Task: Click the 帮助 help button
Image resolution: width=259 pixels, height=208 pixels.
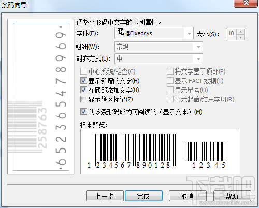Action: 232,196
